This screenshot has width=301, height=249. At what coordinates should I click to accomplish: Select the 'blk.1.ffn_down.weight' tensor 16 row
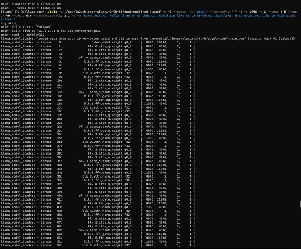[98, 104]
